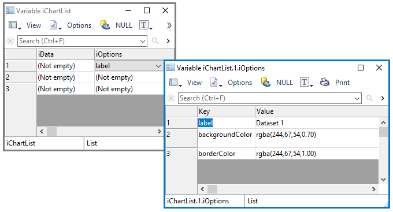
Task: Select row 2 iOptions (Not empty) cell
Action: 129,77
